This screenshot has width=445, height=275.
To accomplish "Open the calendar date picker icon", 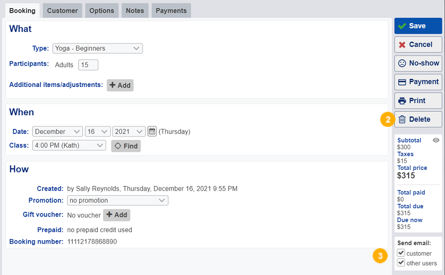I will point(152,131).
